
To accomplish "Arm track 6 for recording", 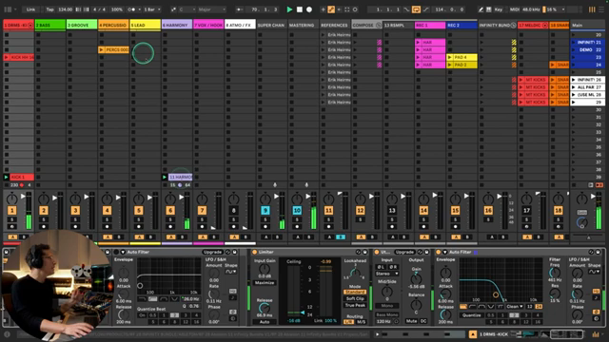I will click(170, 226).
